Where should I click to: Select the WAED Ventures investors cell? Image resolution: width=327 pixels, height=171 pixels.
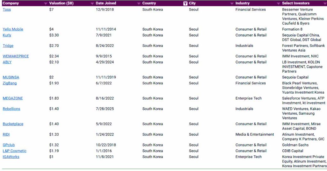301,113
